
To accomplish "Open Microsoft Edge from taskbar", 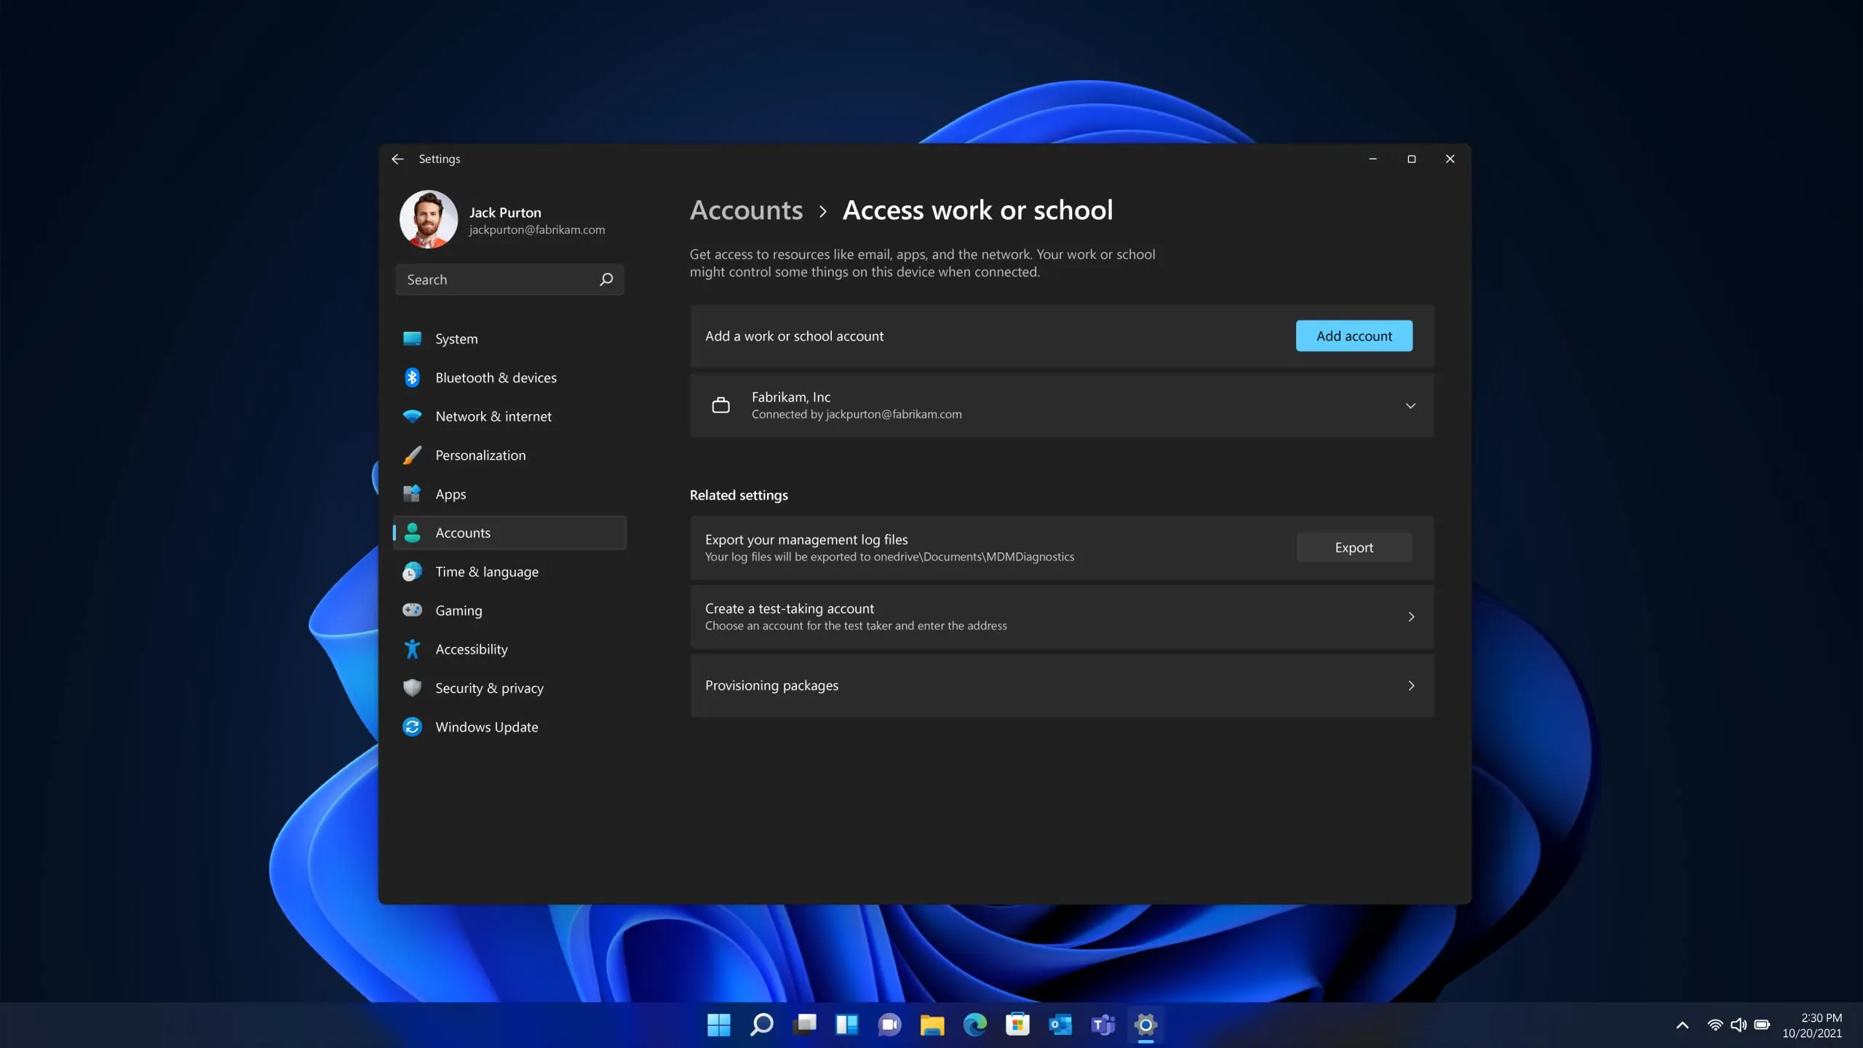I will tap(974, 1025).
